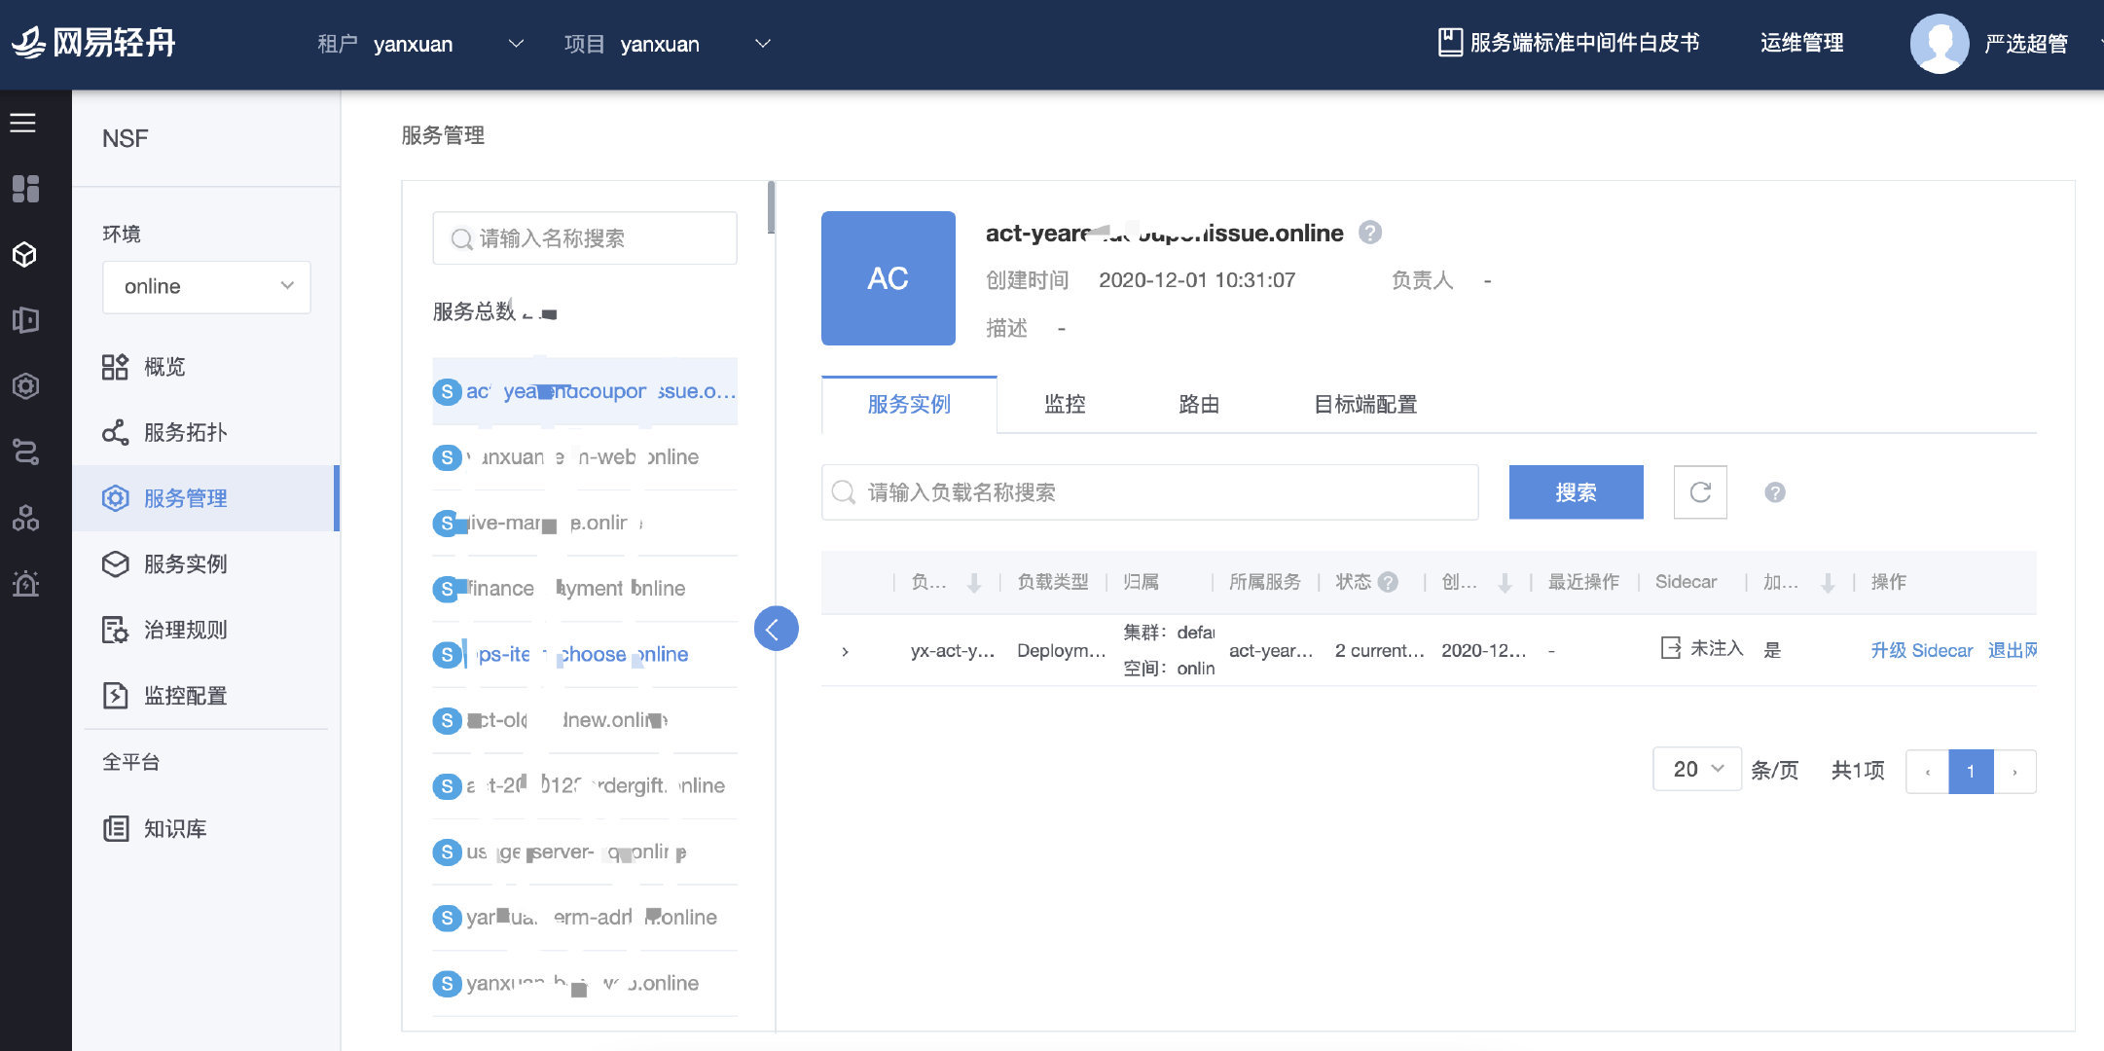Image resolution: width=2104 pixels, height=1051 pixels.
Task: Click the help icon in status column
Action: tap(1389, 582)
